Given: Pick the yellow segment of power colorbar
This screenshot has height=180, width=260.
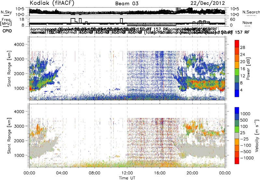Looking at the screenshot, I should click(x=237, y=65).
